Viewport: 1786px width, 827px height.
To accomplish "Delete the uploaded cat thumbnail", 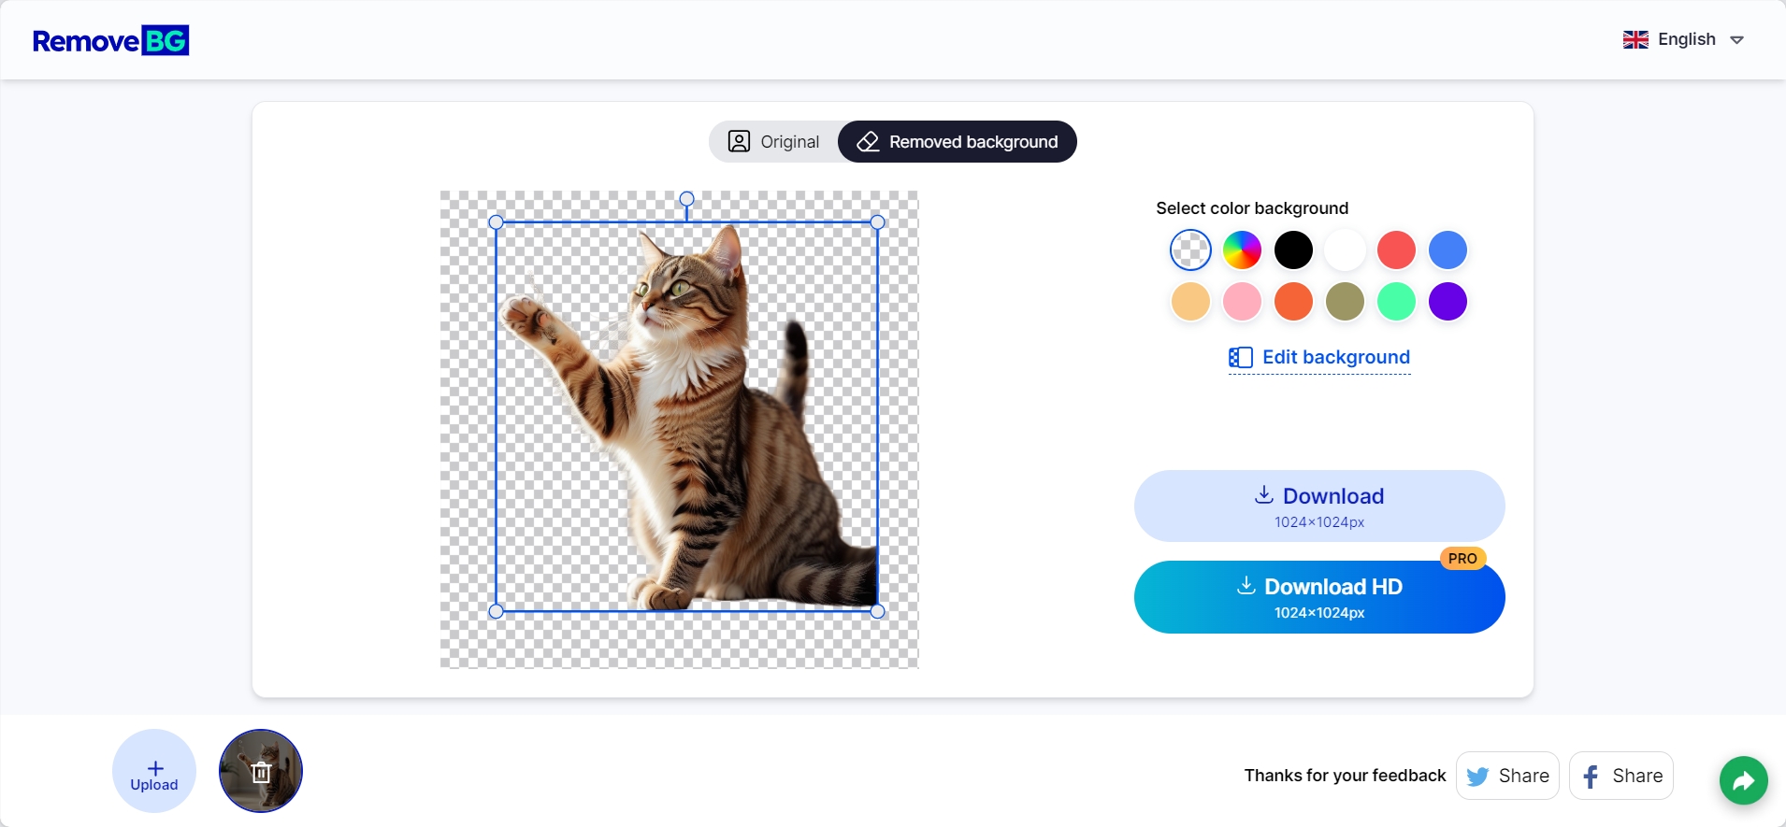I will tap(261, 772).
